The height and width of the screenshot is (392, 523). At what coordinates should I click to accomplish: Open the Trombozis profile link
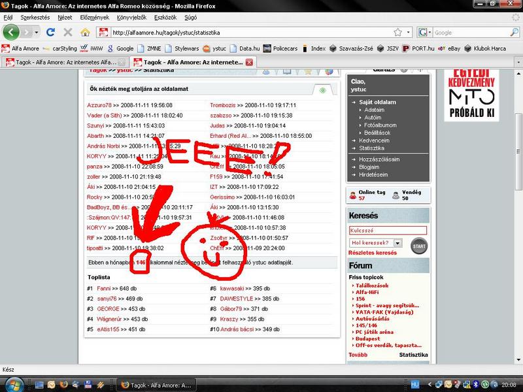pos(223,105)
